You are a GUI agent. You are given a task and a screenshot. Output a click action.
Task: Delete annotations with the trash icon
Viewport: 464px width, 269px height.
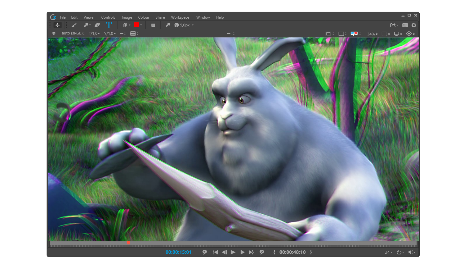[x=153, y=25]
